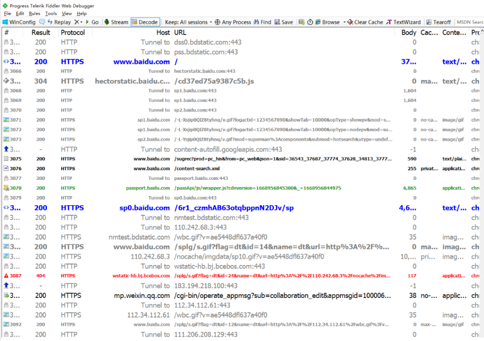Open the View menu

tap(67, 14)
